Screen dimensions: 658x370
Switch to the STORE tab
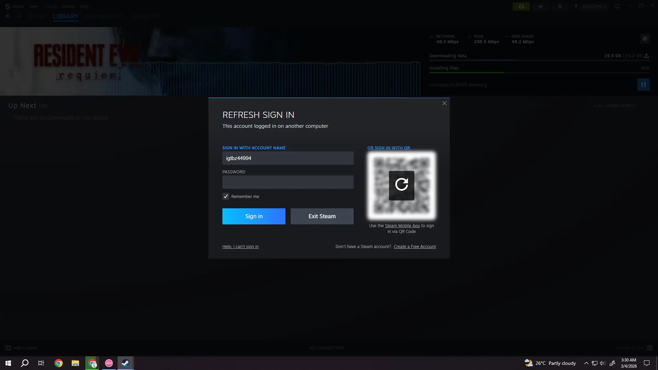click(36, 16)
